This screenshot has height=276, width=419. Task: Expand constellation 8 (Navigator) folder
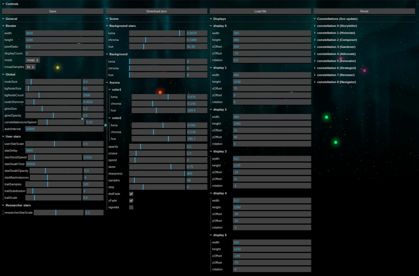pyautogui.click(x=336, y=82)
